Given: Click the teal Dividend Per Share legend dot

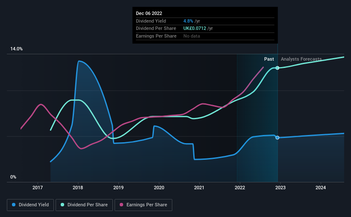Looking at the screenshot, I should [62, 205].
